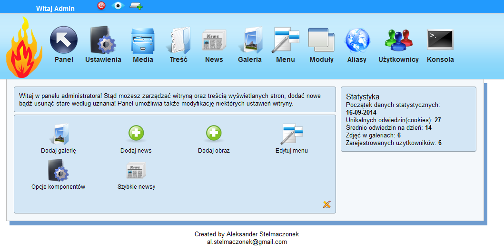The height and width of the screenshot is (252, 504).
Task: Click the red power logout icon
Action: pos(101,6)
